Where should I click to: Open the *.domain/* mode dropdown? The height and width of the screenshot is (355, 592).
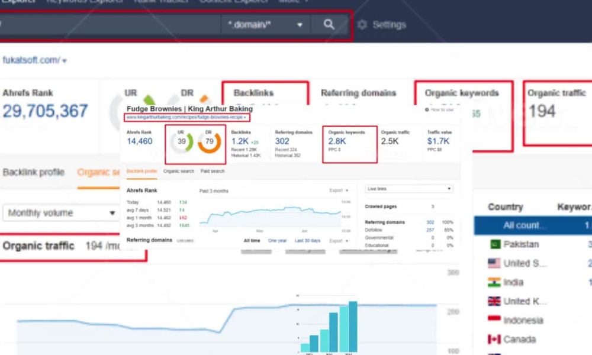(x=265, y=25)
